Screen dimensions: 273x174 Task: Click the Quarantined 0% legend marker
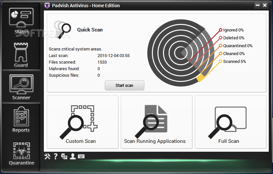[x=220, y=46]
